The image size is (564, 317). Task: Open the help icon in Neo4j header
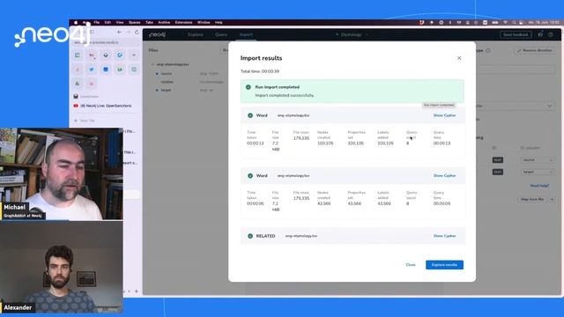551,35
